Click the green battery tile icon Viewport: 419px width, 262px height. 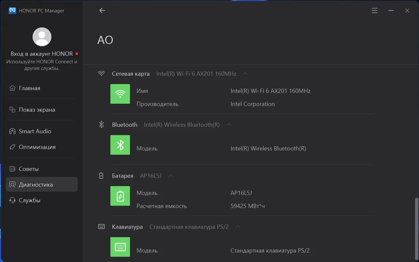tap(120, 196)
